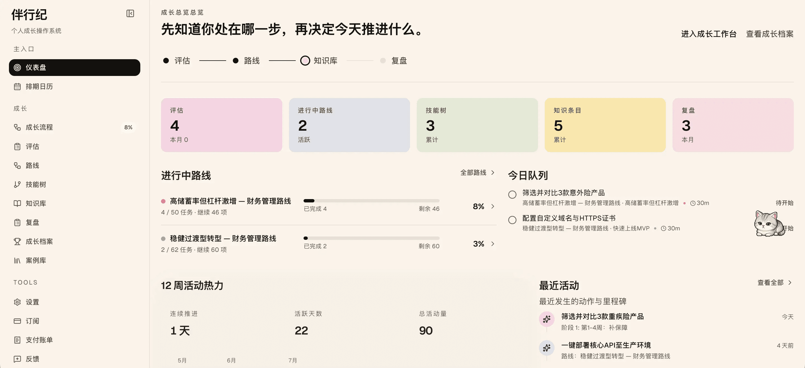Click the 筛选并对比3款意外险产品 task title

coord(563,193)
